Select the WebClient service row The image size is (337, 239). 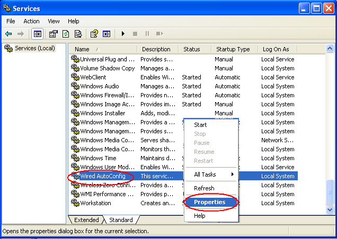(x=93, y=77)
